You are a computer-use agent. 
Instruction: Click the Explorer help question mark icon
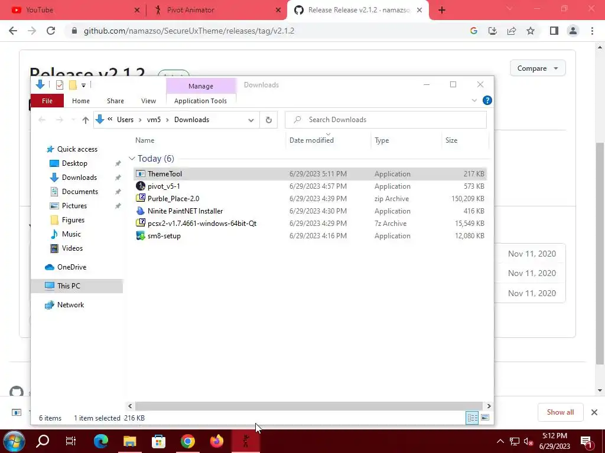pyautogui.click(x=487, y=100)
